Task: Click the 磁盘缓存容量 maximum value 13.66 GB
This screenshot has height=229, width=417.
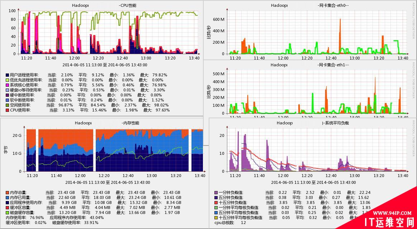Action: tap(137, 213)
